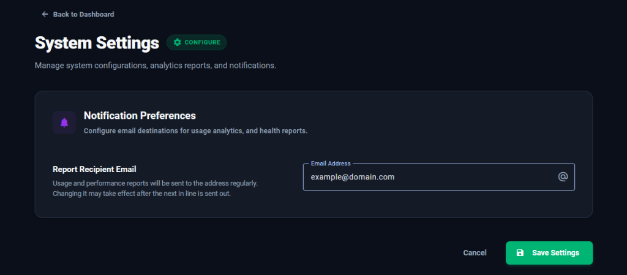
Task: Click the CONFIGURE badge
Action: click(197, 42)
